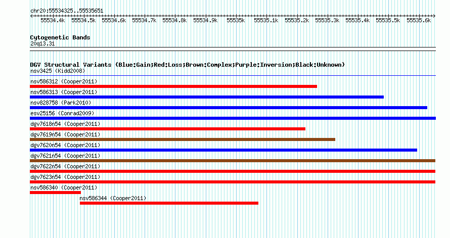This screenshot has width=450, height=238.
Task: Click the dgv7619n54 brown complex bar
Action: (x=183, y=139)
